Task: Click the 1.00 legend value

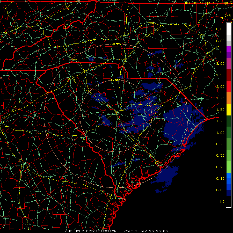Action: (x=220, y=133)
